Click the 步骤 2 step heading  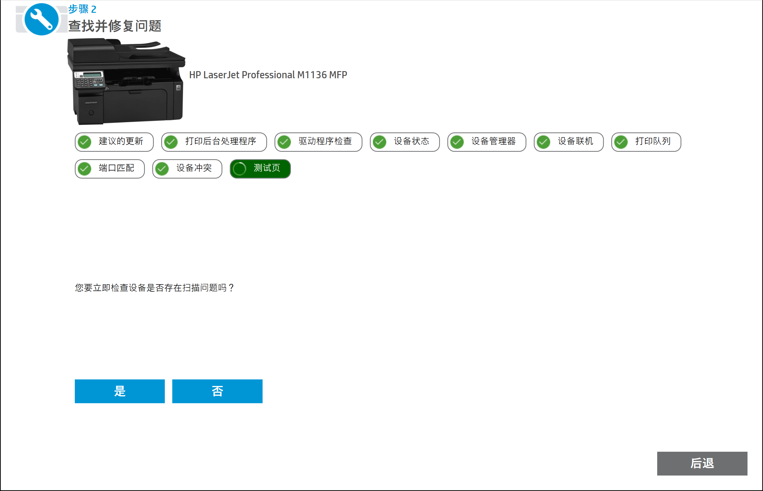pos(82,9)
